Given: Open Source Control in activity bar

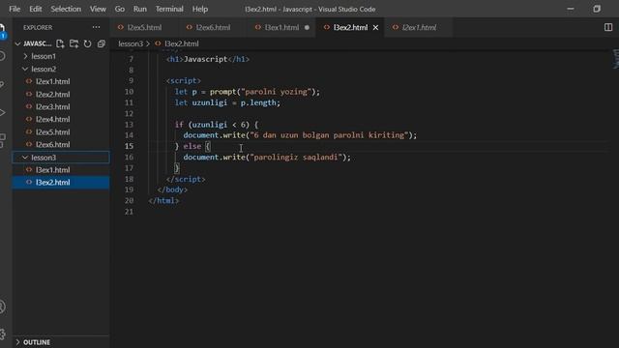Looking at the screenshot, I should (x=2, y=84).
